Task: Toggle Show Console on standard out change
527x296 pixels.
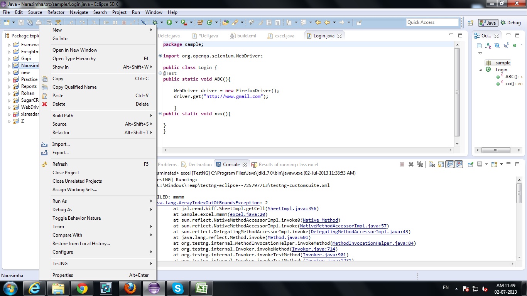Action: point(450,164)
